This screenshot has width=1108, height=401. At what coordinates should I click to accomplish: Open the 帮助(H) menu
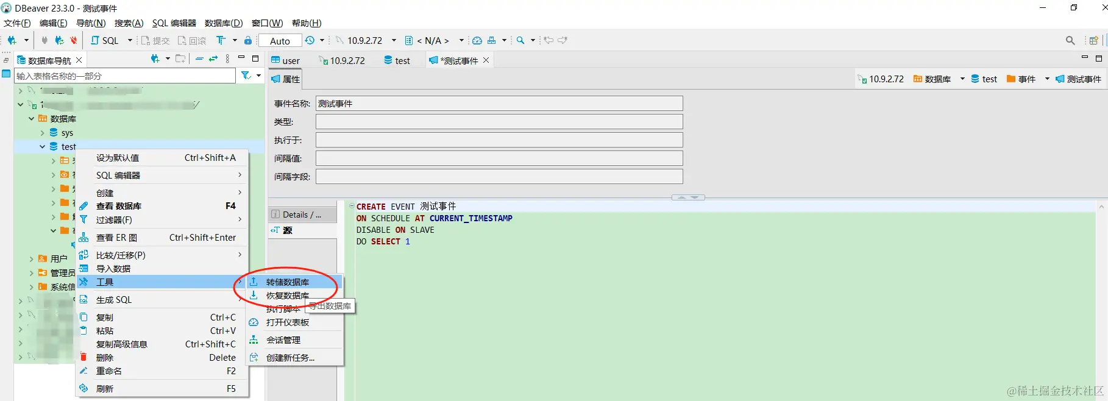(307, 23)
